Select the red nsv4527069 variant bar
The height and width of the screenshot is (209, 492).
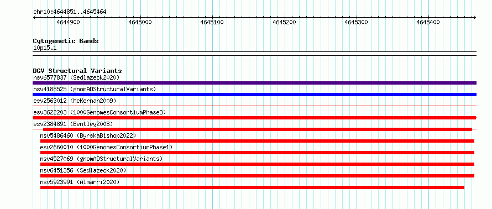pos(257,164)
